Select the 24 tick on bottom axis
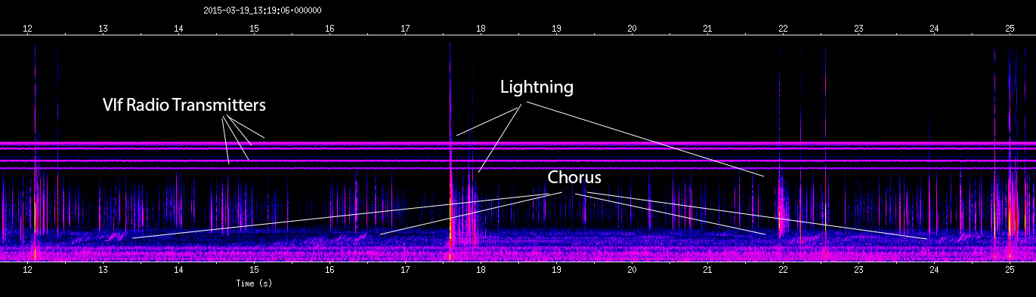Image resolution: width=1036 pixels, height=297 pixels. [935, 269]
